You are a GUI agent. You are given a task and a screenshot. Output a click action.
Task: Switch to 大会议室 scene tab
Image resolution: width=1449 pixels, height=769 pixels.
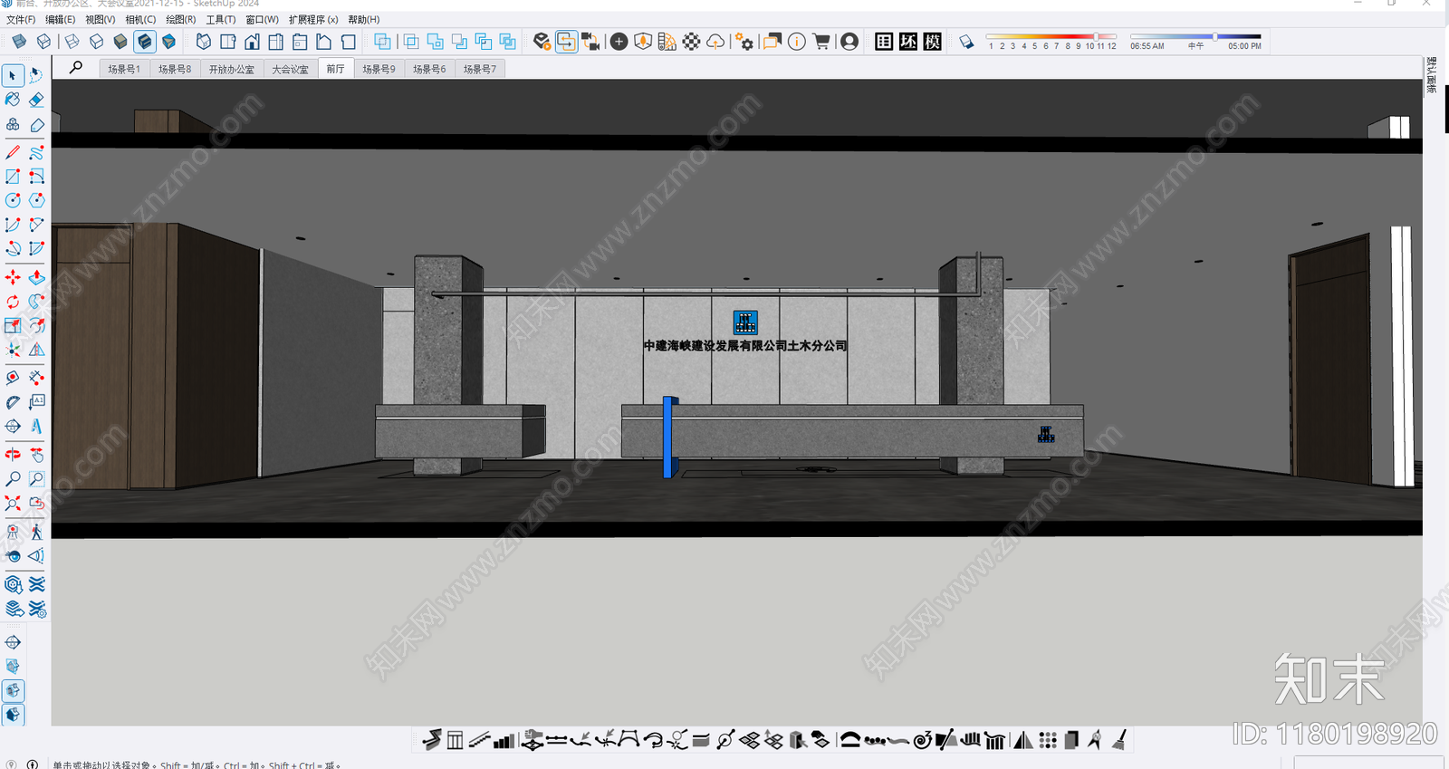pos(291,69)
